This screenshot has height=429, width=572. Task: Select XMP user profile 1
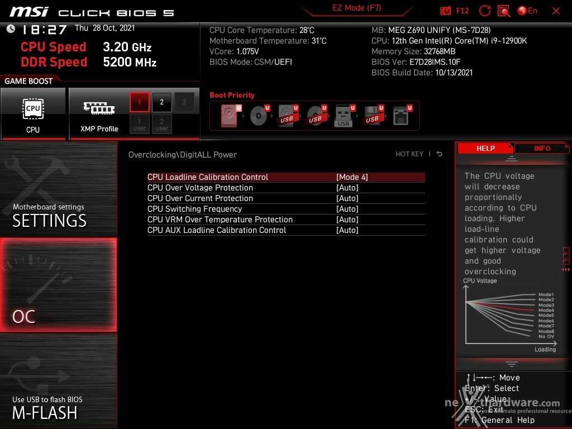click(x=139, y=124)
